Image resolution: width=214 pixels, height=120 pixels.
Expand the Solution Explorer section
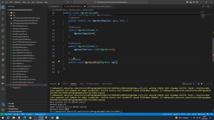[15, 112]
